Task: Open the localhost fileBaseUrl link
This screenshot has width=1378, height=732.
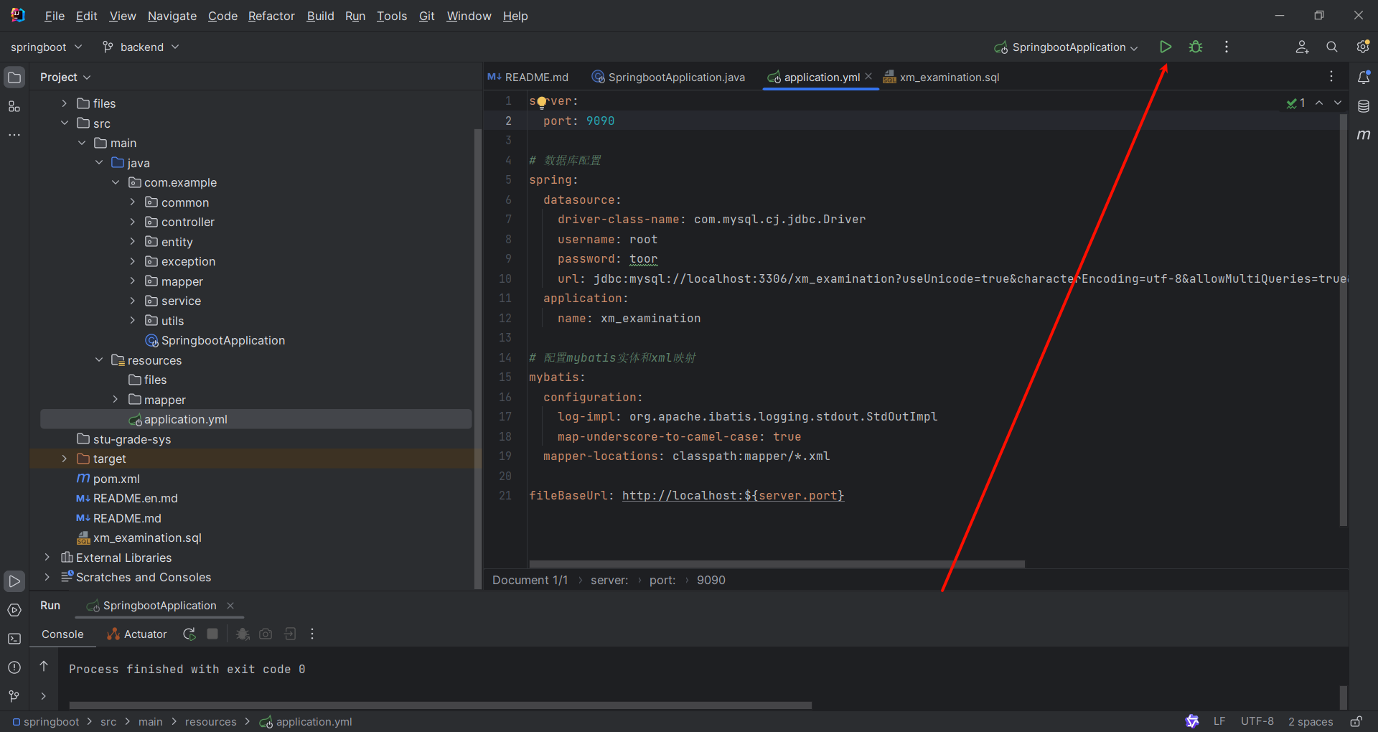Action: pyautogui.click(x=733, y=495)
